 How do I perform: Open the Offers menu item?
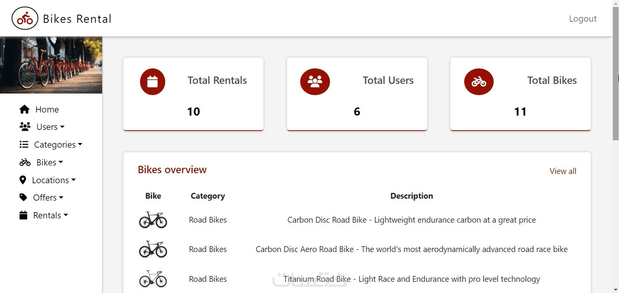(48, 198)
